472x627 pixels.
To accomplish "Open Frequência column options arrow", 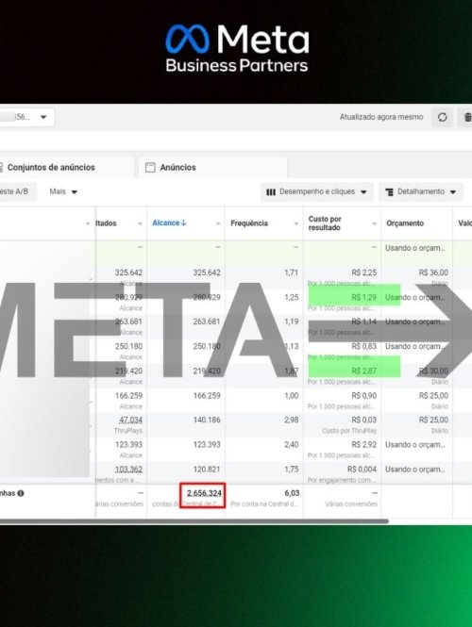I will coord(296,223).
